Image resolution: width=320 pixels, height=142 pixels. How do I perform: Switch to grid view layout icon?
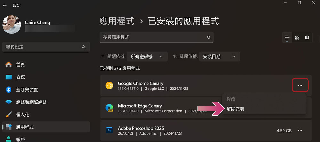297,38
